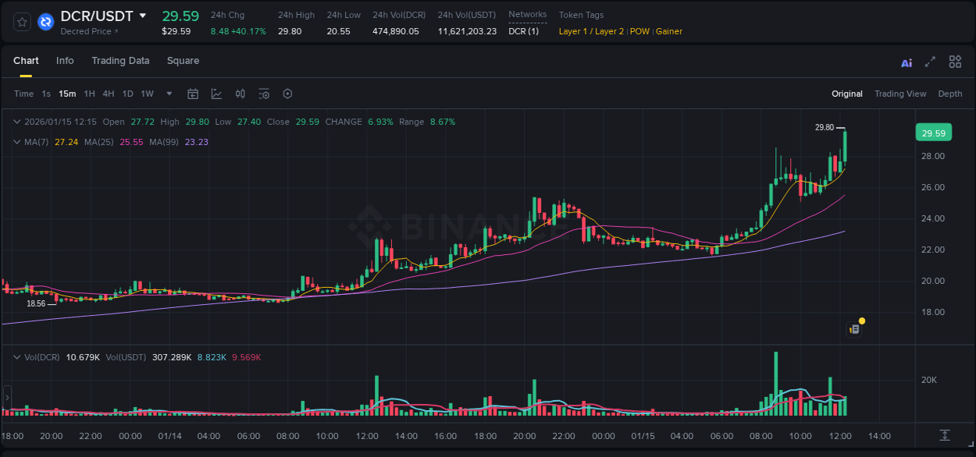This screenshot has width=976, height=457.
Task: Click the fullscreen expand icon
Action: click(x=930, y=62)
